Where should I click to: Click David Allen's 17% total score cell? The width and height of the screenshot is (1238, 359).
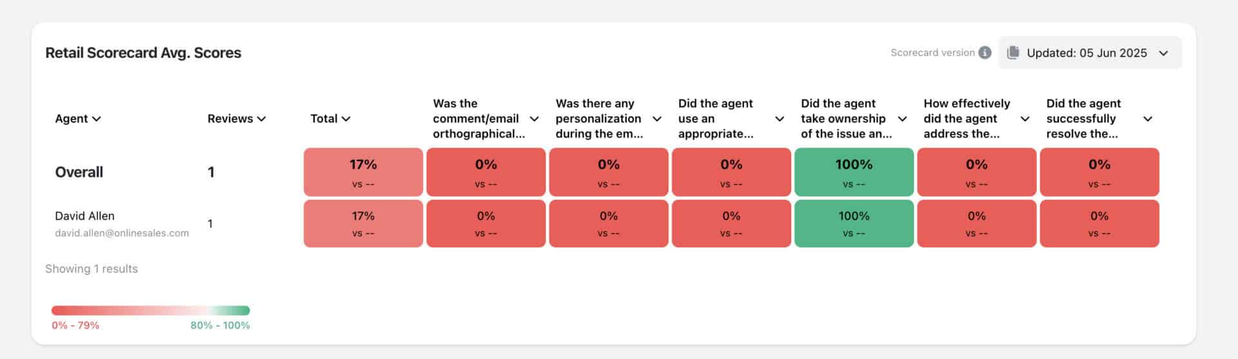tap(363, 224)
